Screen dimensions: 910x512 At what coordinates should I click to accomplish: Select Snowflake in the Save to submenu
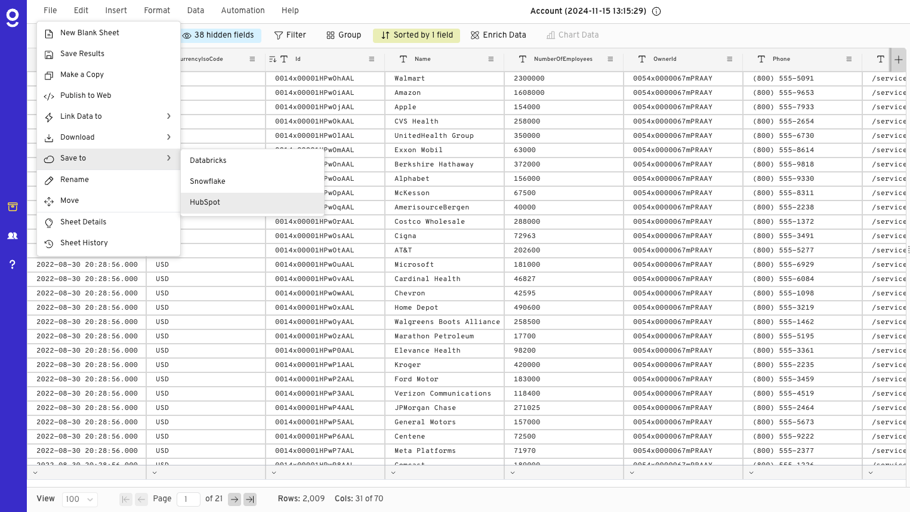(x=208, y=181)
